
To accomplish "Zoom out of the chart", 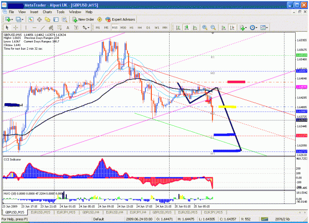I will (x=213, y=28).
